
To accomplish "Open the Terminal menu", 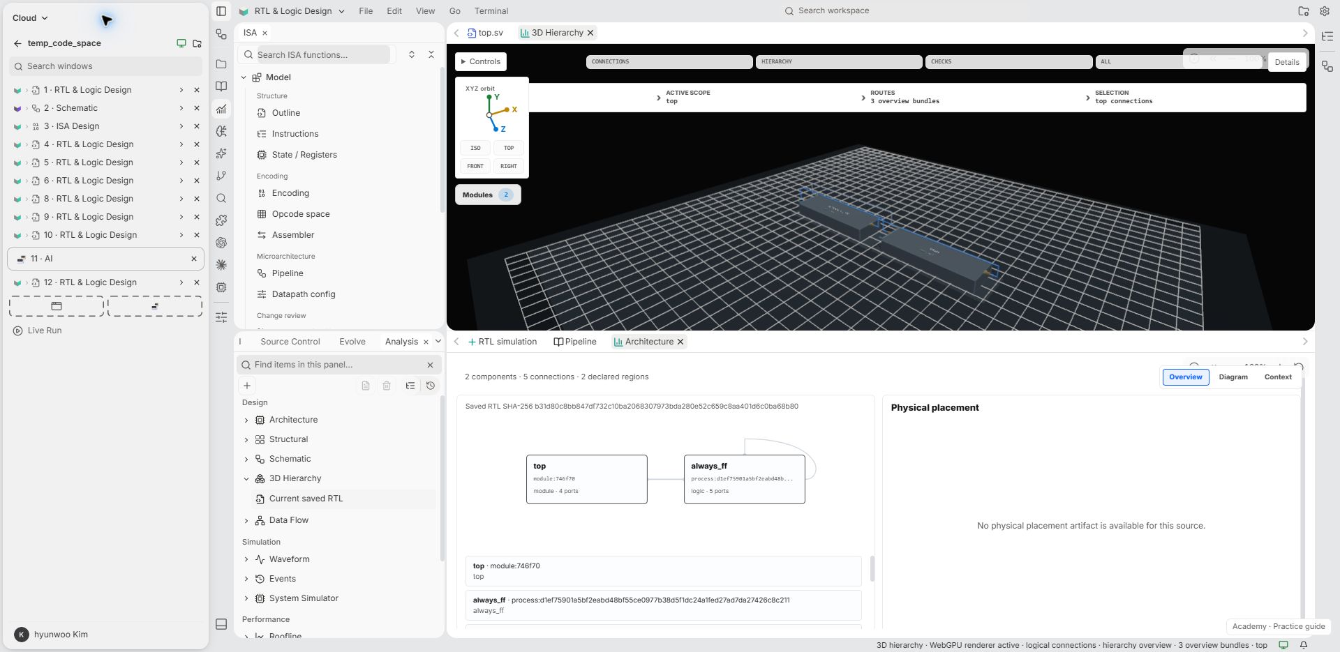I will pyautogui.click(x=491, y=11).
